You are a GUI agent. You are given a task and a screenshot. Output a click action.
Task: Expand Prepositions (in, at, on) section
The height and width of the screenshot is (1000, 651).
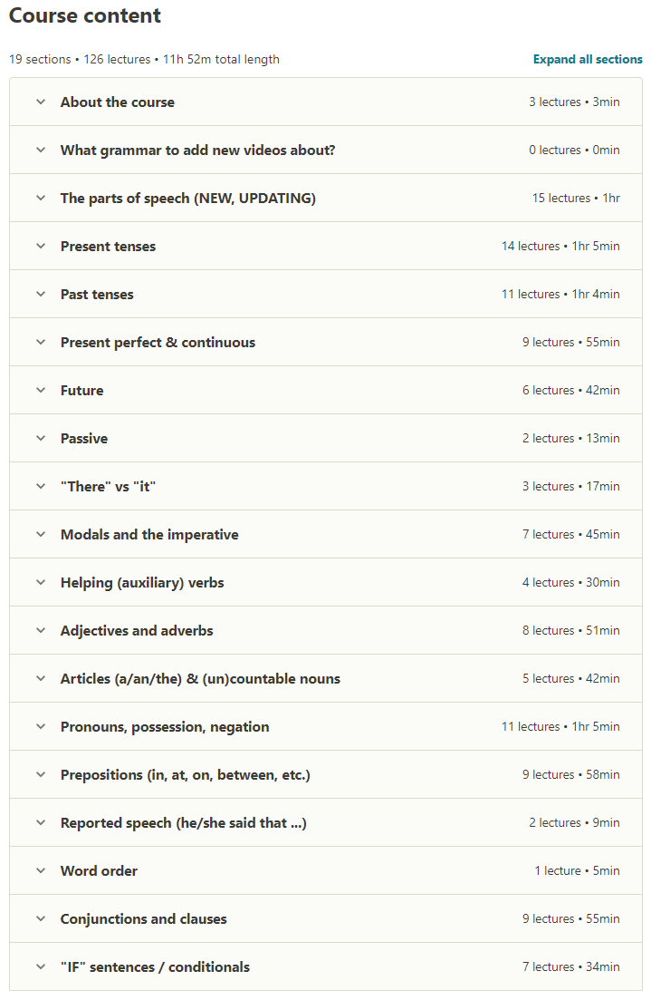coord(326,775)
